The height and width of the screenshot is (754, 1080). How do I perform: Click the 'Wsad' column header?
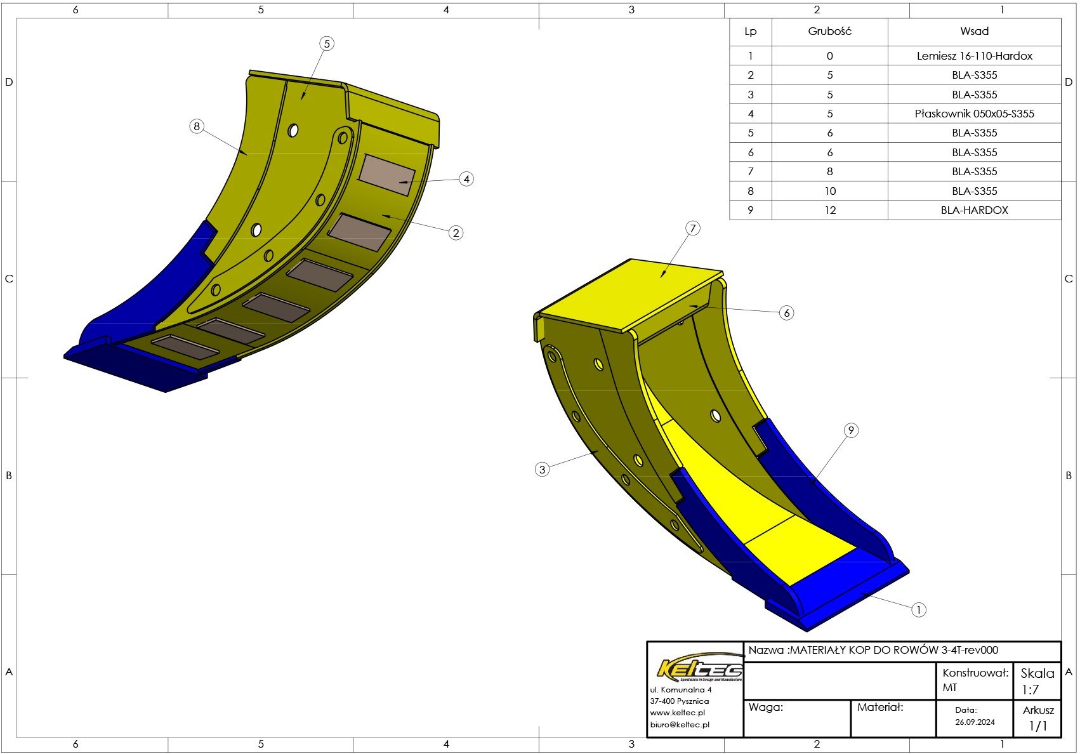(x=974, y=31)
